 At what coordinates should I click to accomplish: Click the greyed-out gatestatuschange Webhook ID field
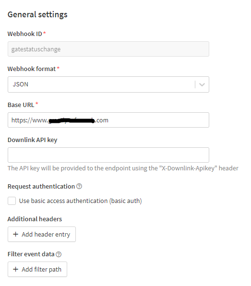tap(108, 49)
